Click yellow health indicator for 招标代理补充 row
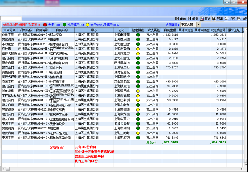 coord(138,53)
